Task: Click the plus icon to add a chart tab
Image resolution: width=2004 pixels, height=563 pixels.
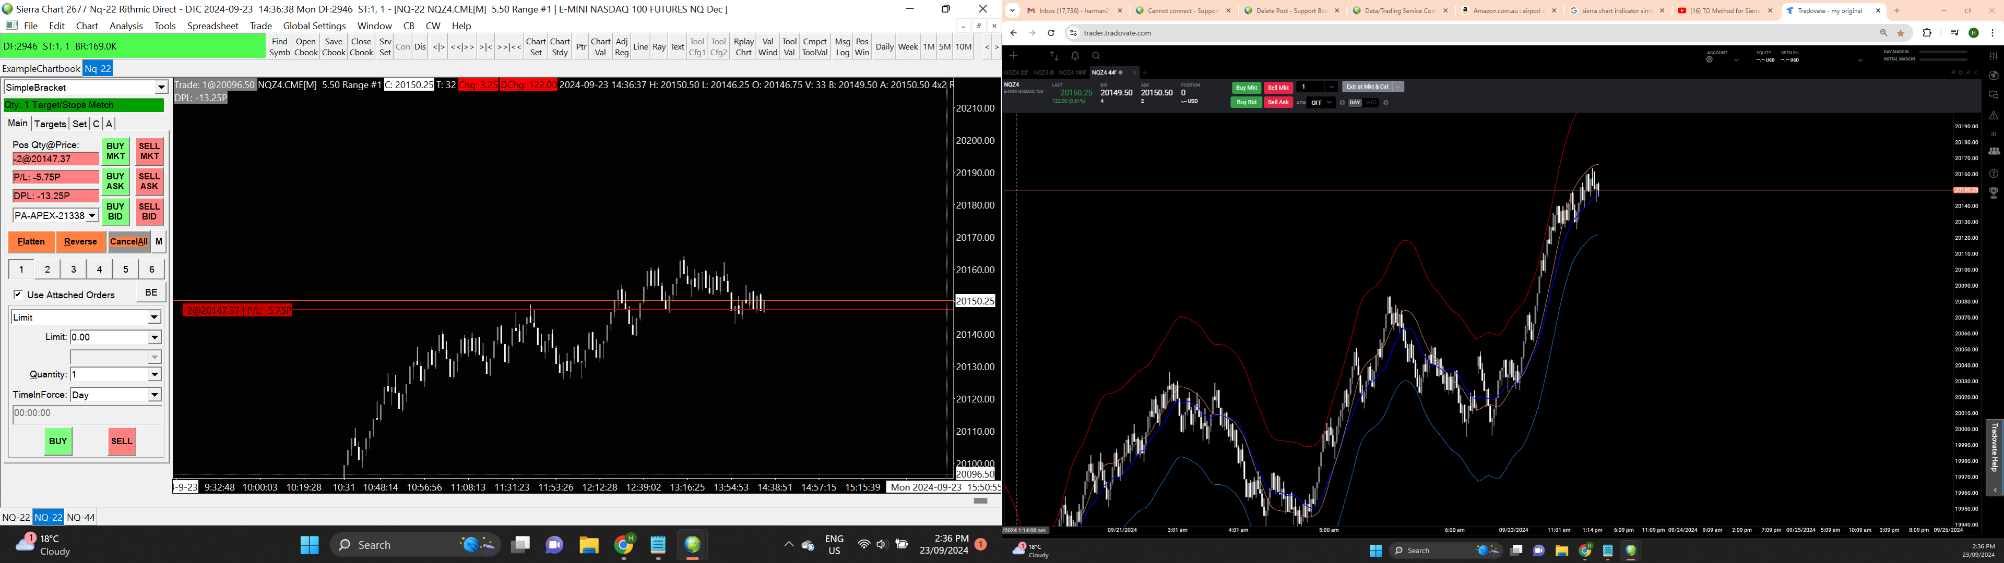Action: pyautogui.click(x=1144, y=72)
